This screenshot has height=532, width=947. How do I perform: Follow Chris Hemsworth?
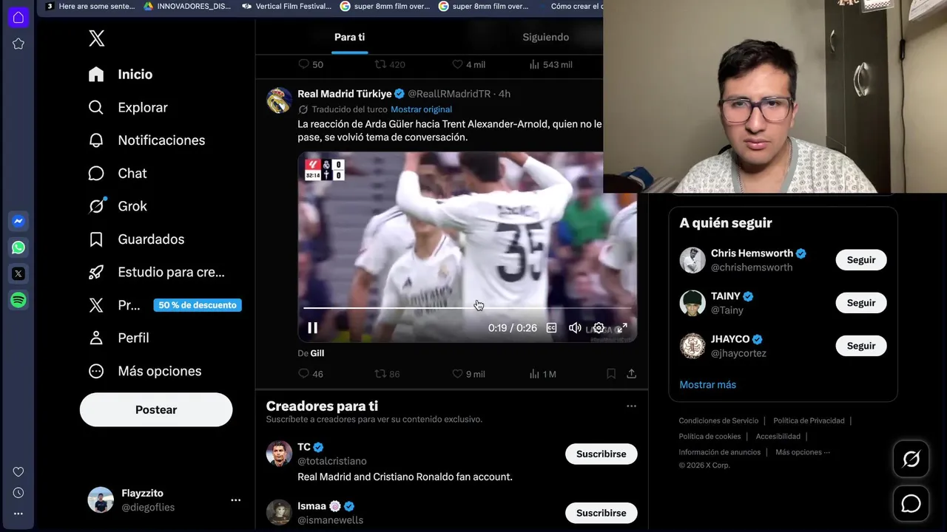(861, 260)
